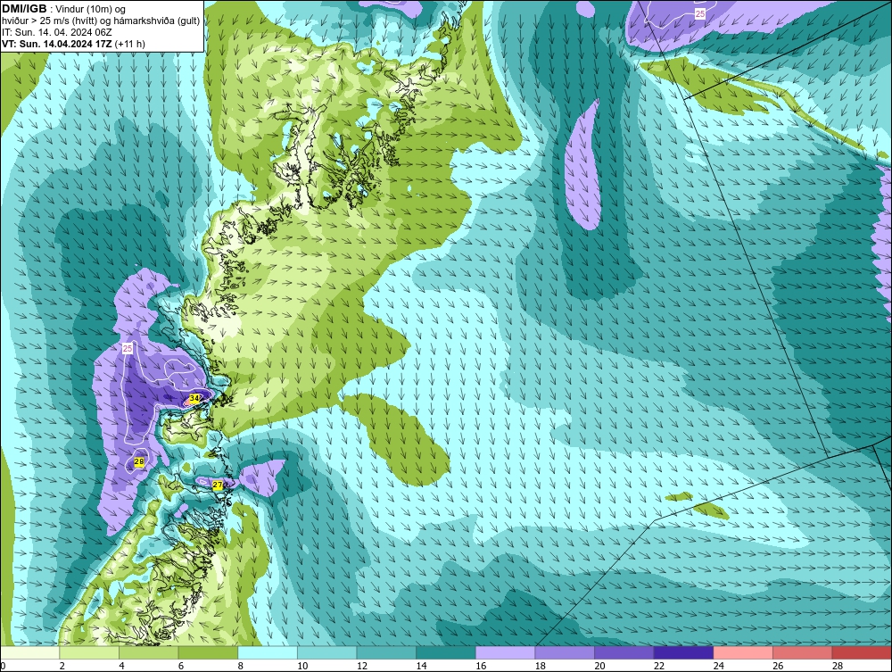Click the legend scale number 10
892x672 pixels.
(302, 666)
